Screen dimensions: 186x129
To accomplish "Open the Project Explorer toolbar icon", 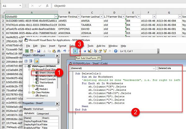I will (x=95, y=51).
